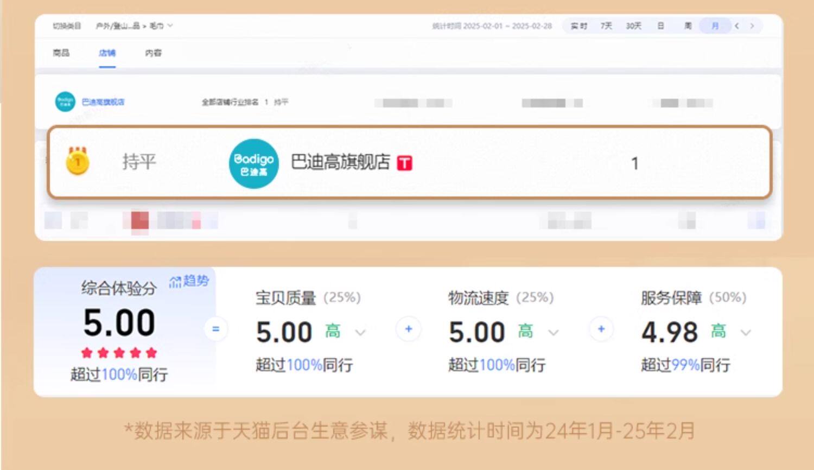Image resolution: width=814 pixels, height=470 pixels.
Task: Click the data source footnote text
Action: pos(410,431)
